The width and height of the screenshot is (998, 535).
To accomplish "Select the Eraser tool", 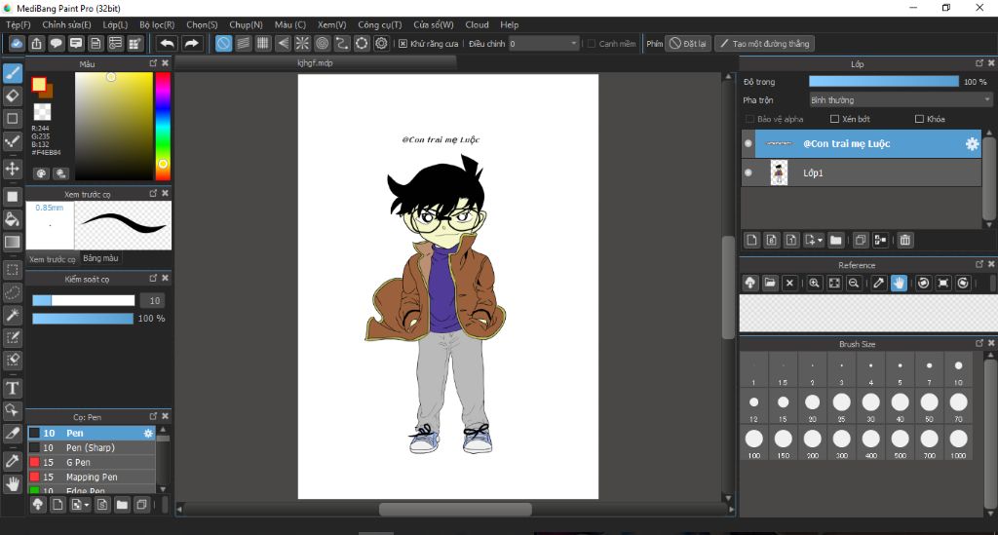I will (12, 96).
